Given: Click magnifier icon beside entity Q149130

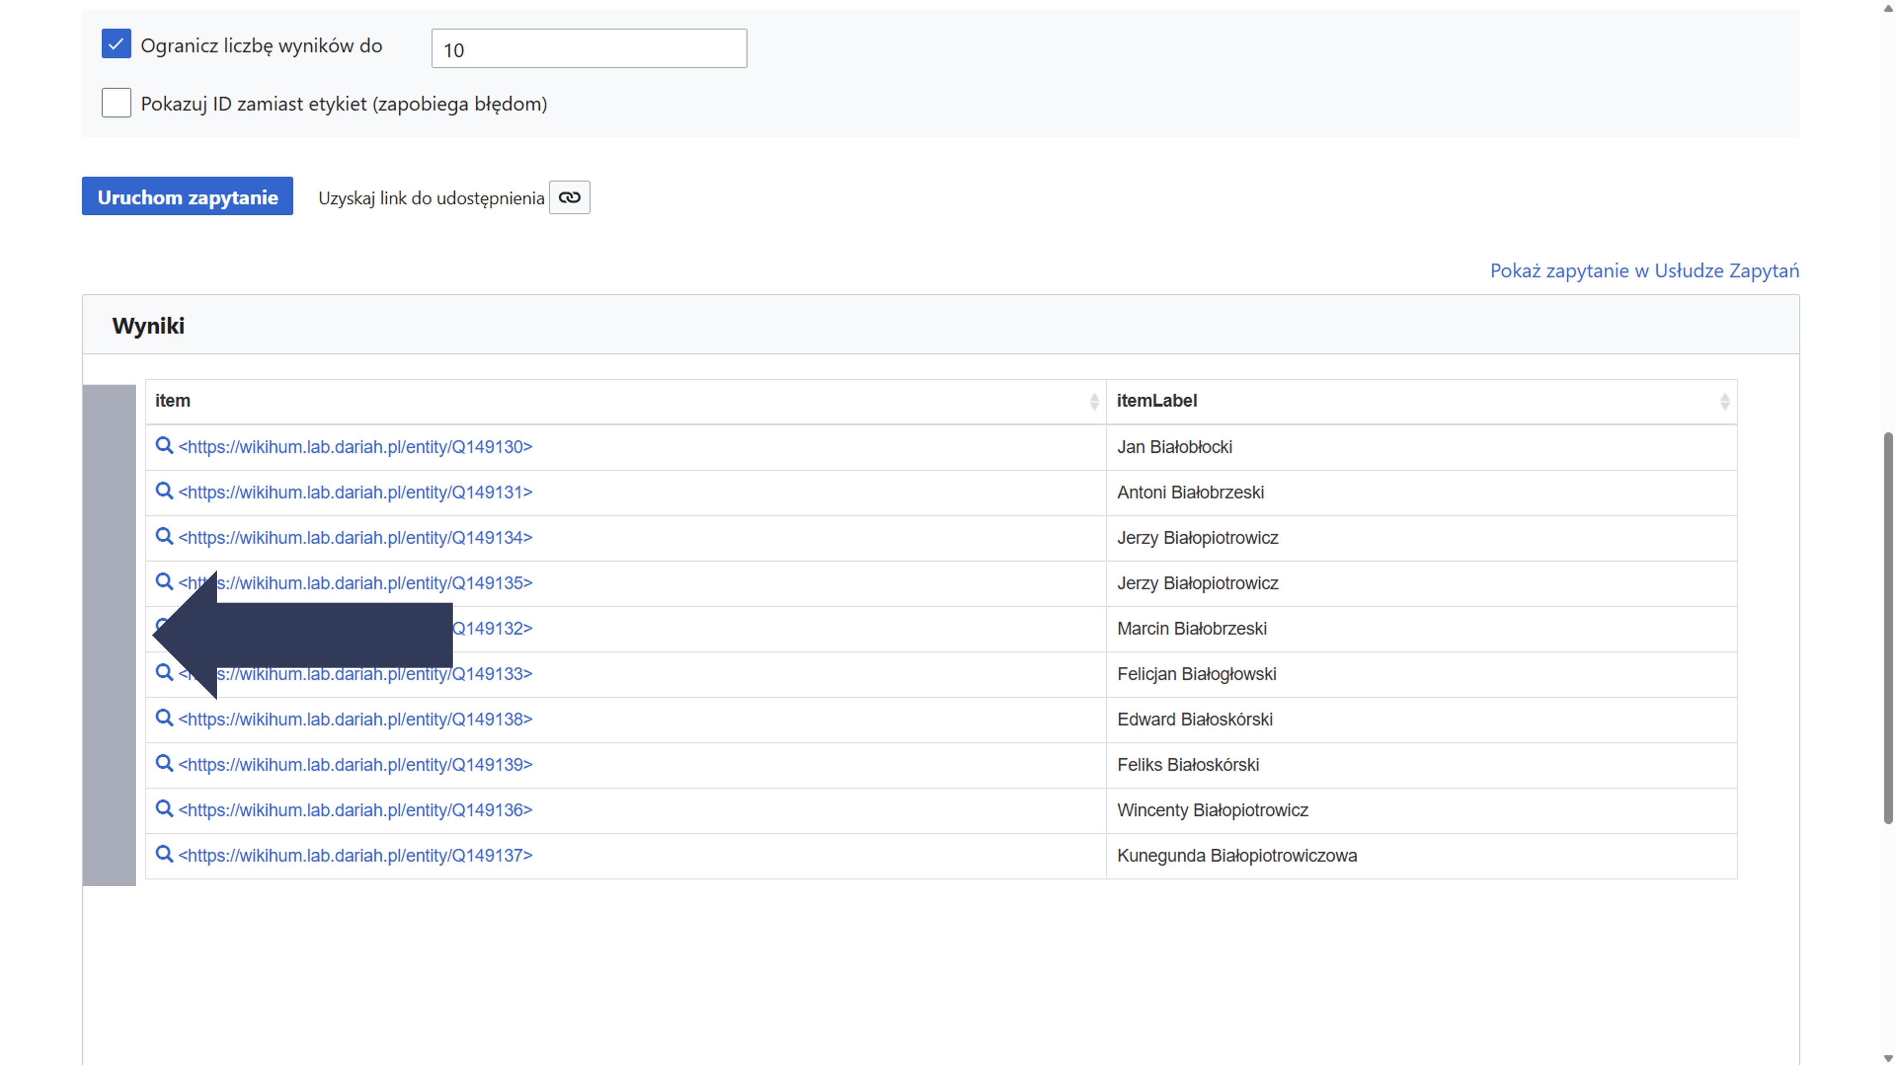Looking at the screenshot, I should (x=164, y=446).
